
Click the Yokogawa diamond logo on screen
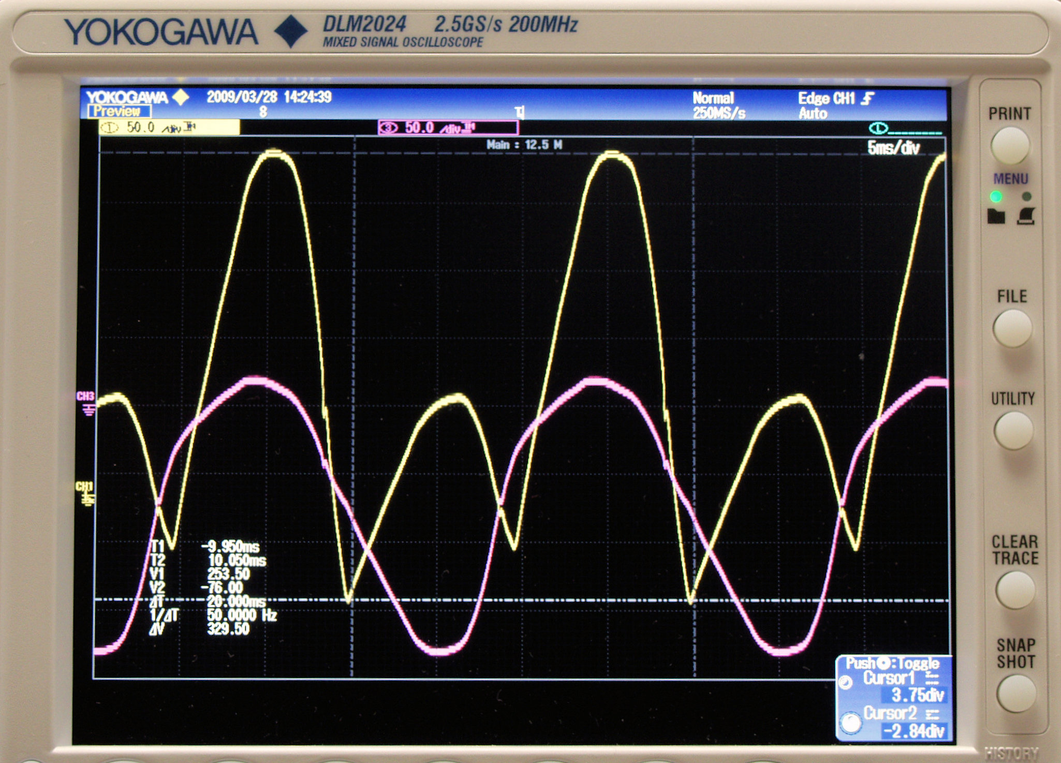point(181,97)
